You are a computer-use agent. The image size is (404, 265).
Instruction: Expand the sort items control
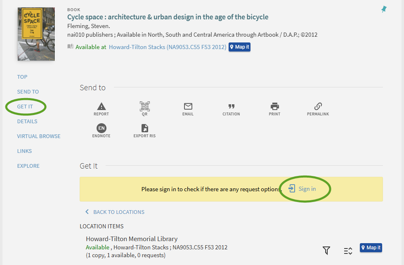(348, 251)
